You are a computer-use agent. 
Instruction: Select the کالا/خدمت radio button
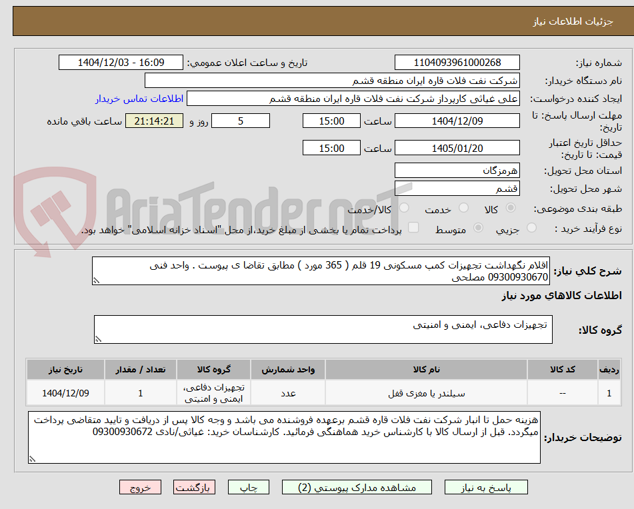404,208
